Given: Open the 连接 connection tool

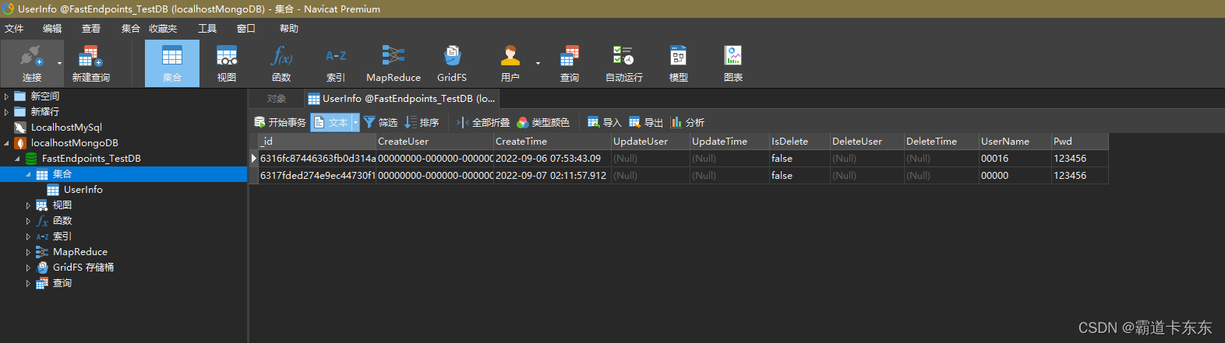Looking at the screenshot, I should coord(31,63).
